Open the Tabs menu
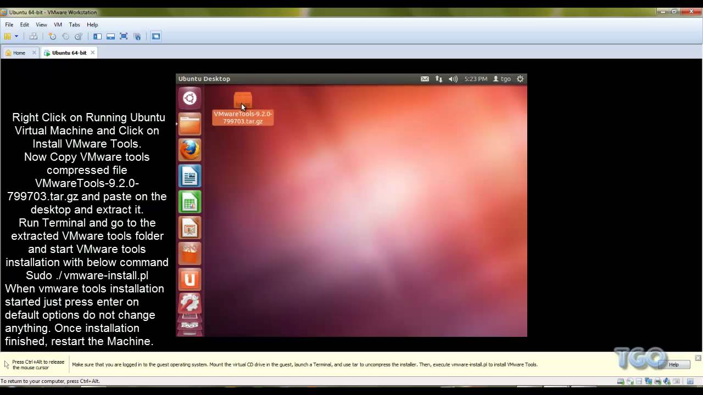The image size is (703, 395). (75, 25)
